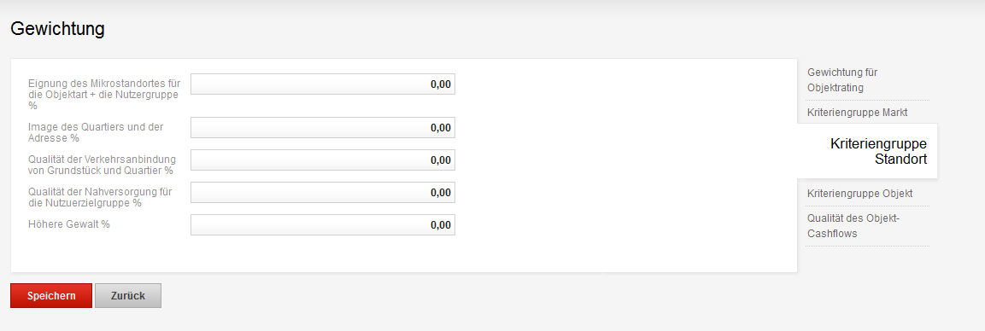Click the Qualität der Verkehrsanbindung label text
Viewport: 985px width, 331px height.
102,165
